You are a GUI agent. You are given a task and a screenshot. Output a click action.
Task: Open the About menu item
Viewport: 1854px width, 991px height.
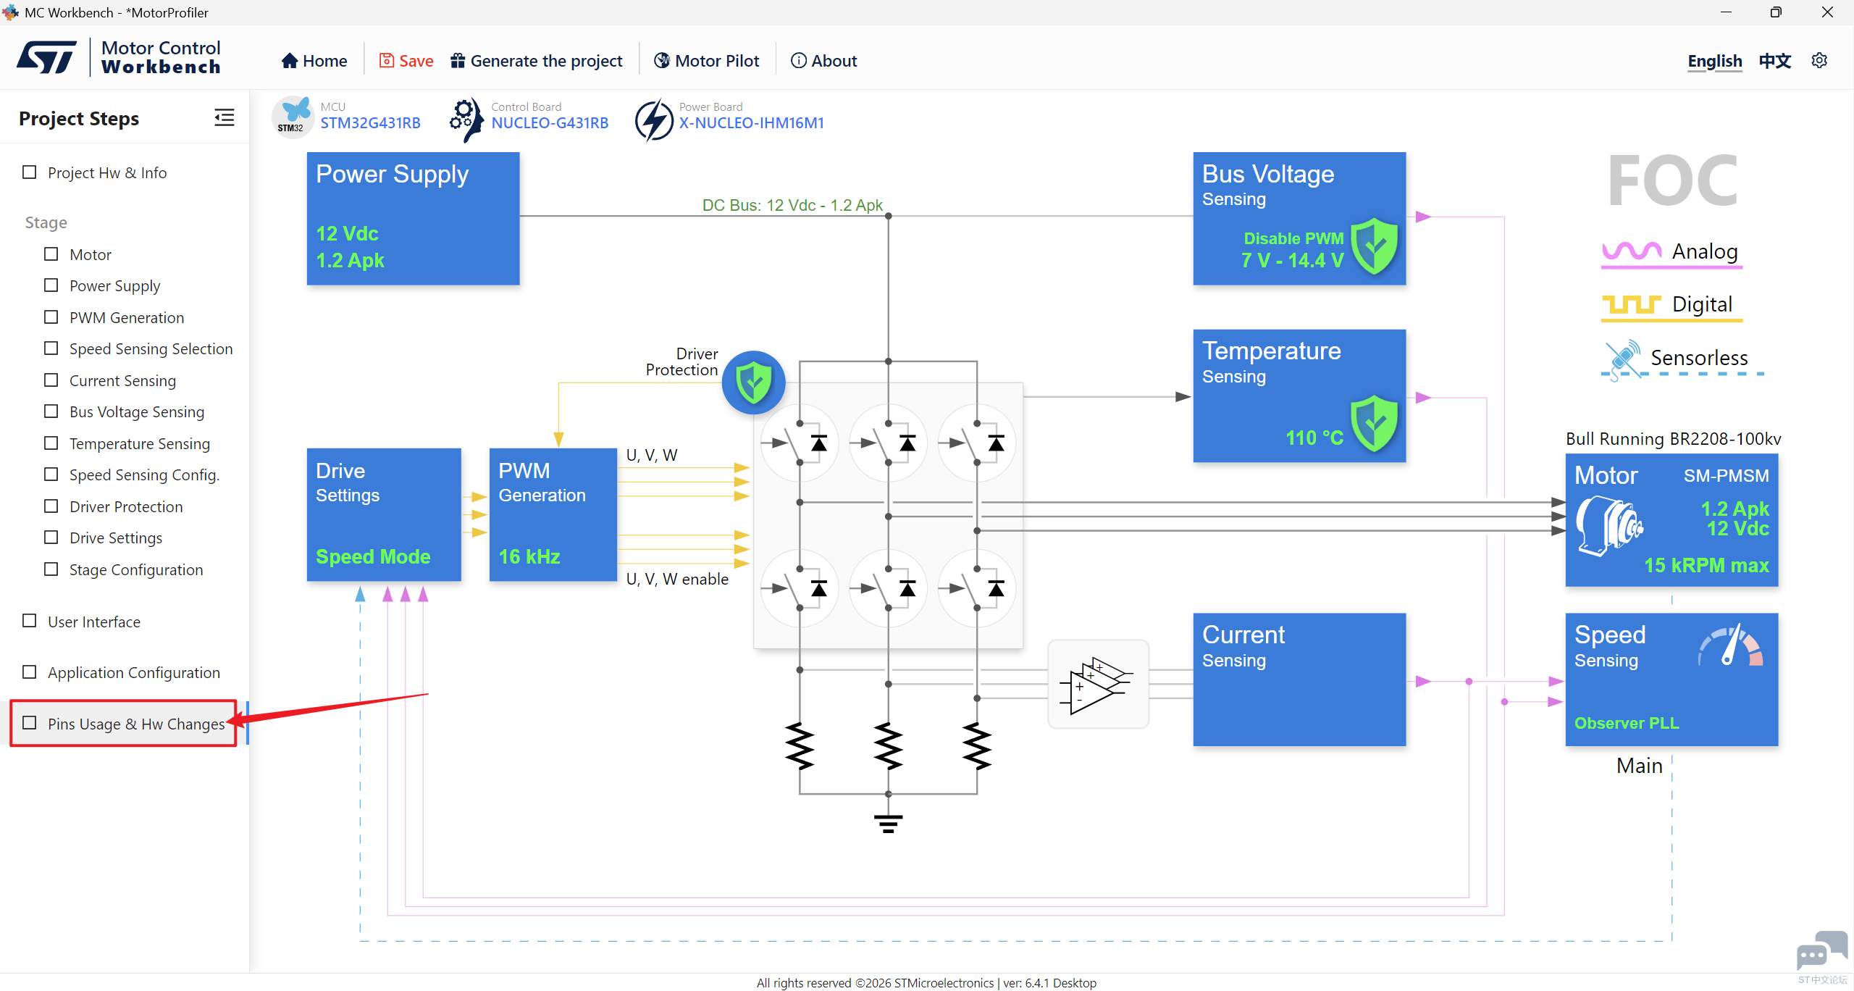[x=824, y=61]
